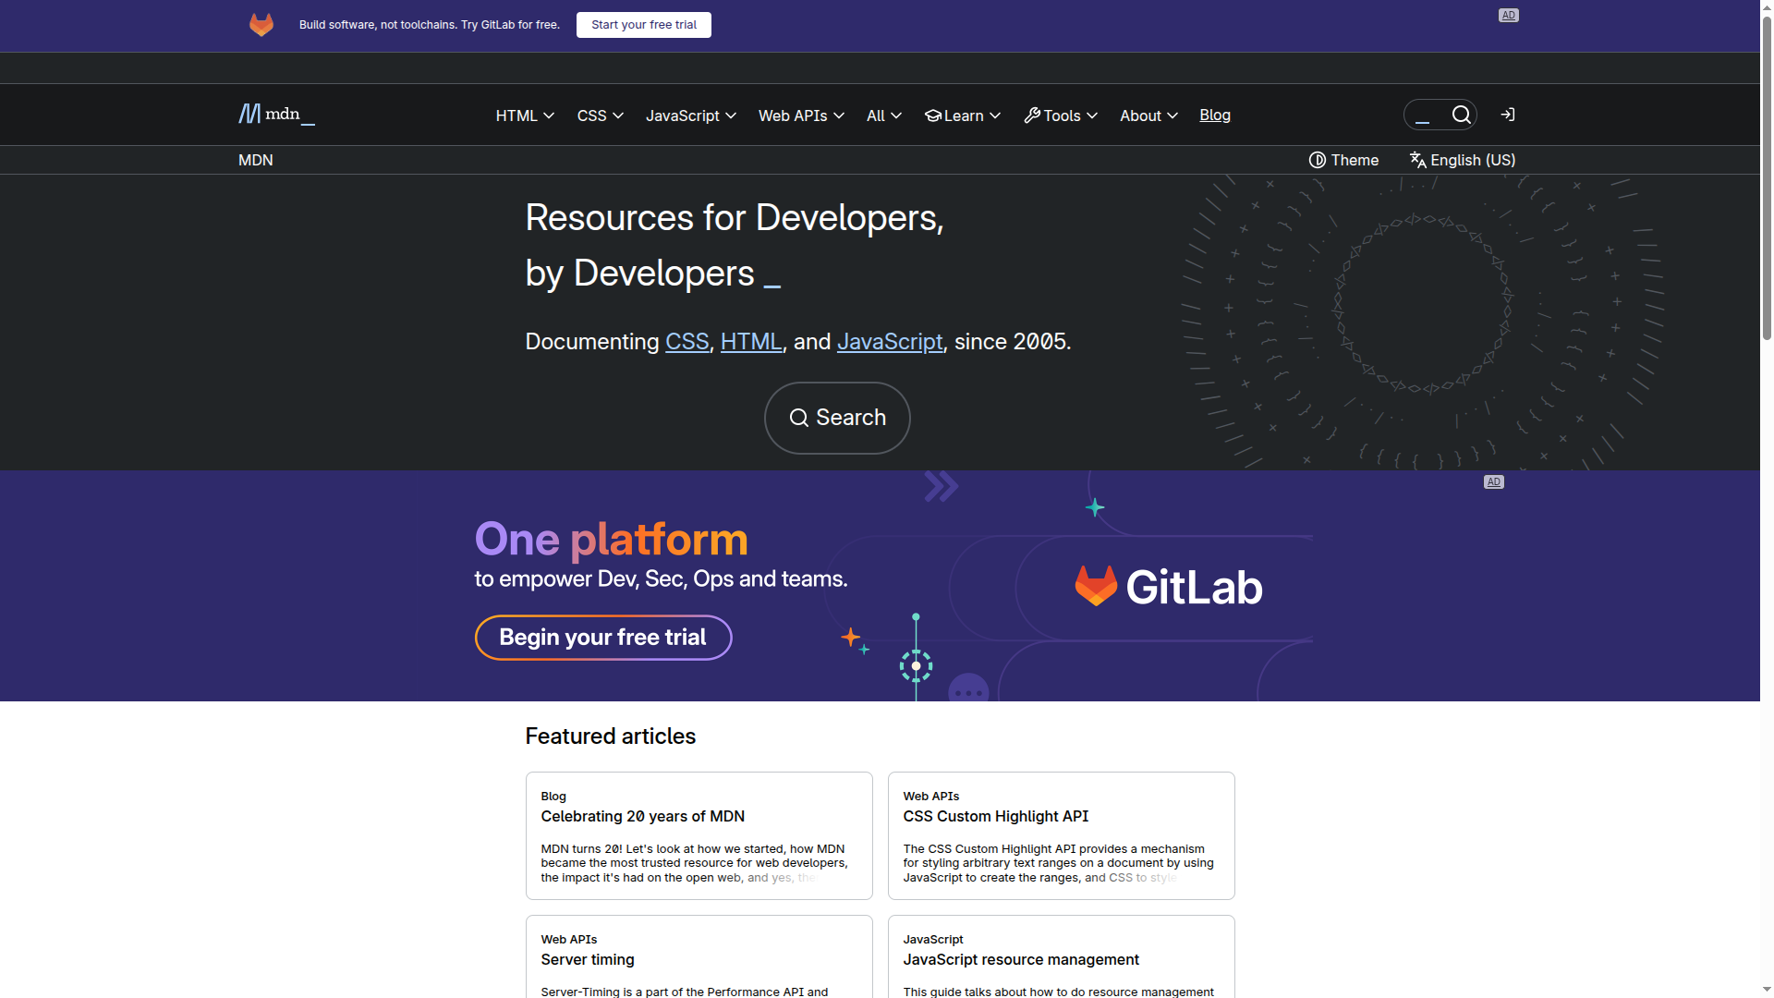Screen dimensions: 1774x998
Task: Click Start your free trial button
Action: 643,25
